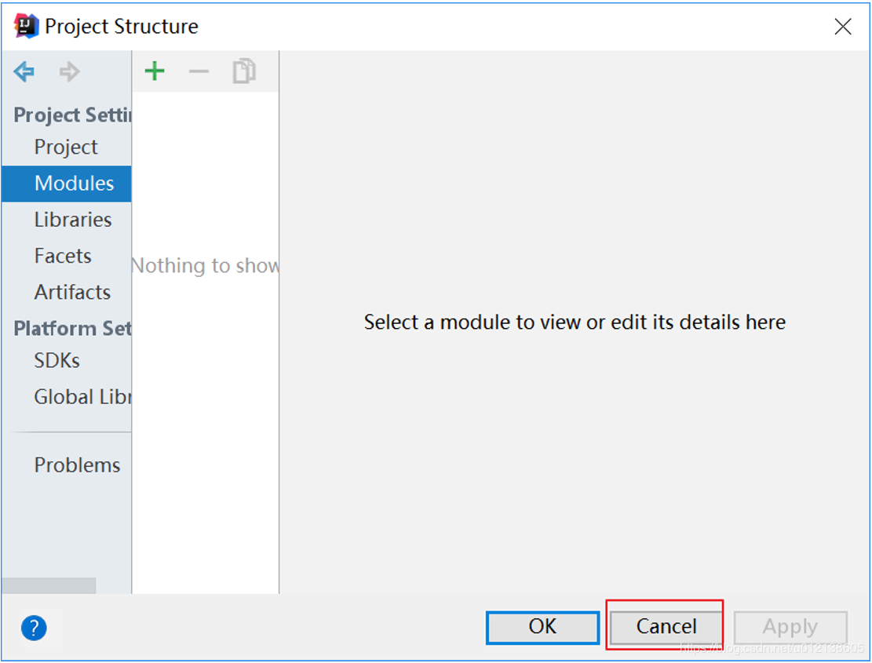
Task: Show the SDKs platform settings
Action: pyautogui.click(x=66, y=361)
